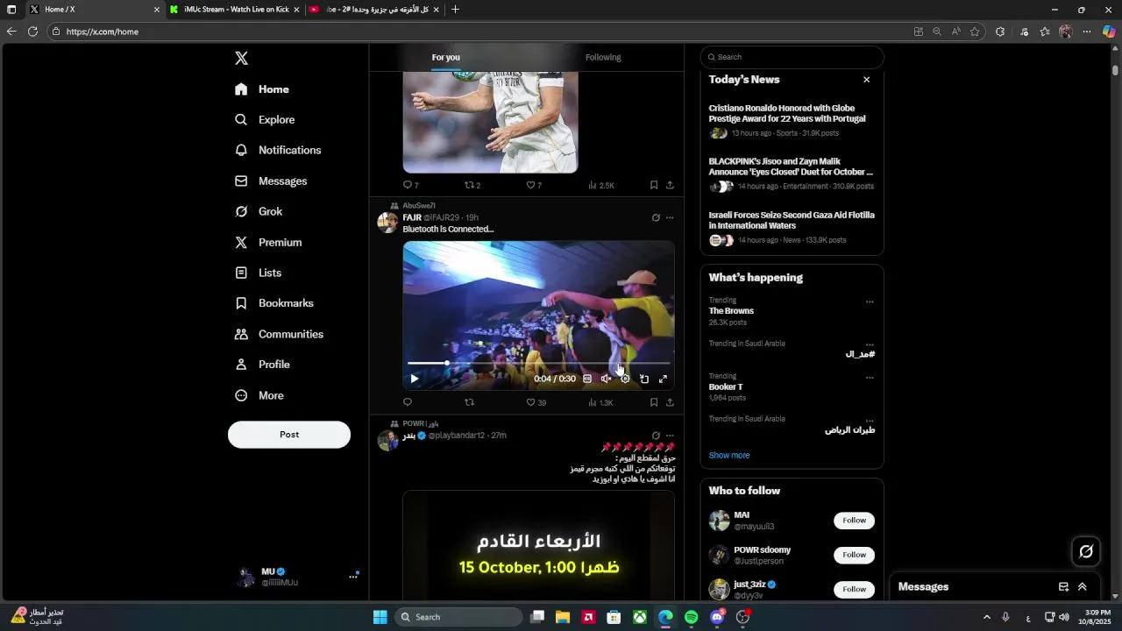Expand the Messages drawer
This screenshot has height=631, width=1122.
(1083, 587)
